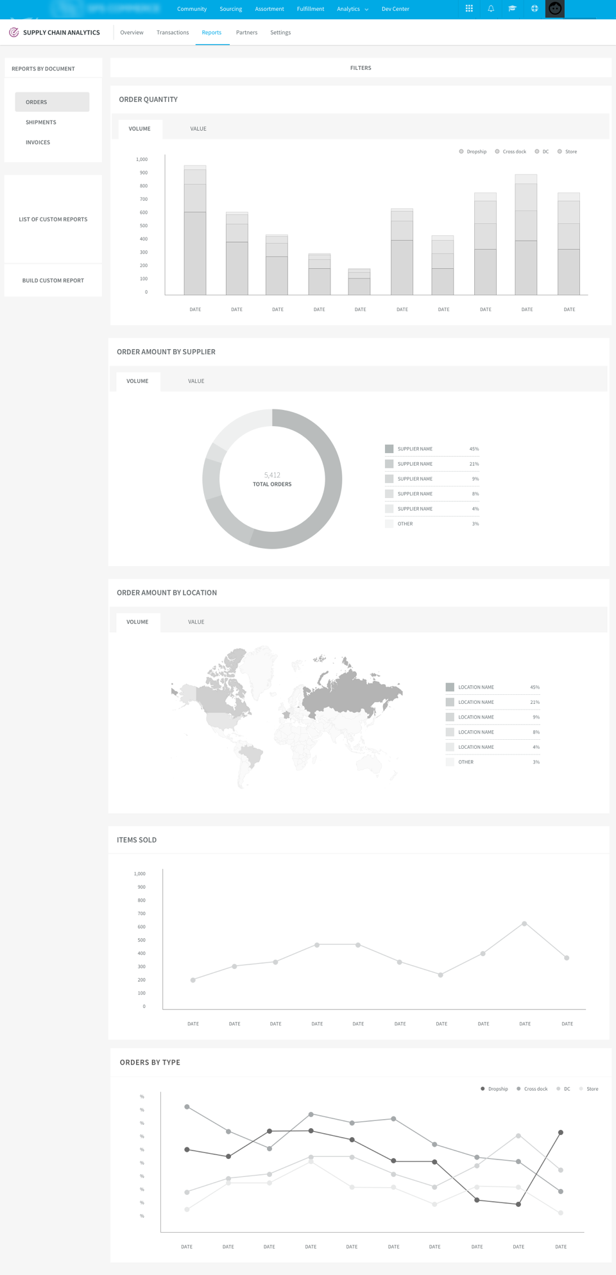Click Build Custom Report button
This screenshot has height=1275, width=616.
[x=53, y=280]
